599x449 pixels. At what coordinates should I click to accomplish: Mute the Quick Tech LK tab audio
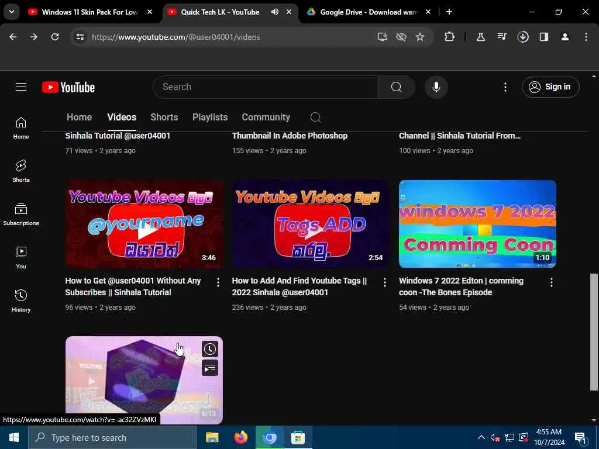(x=275, y=12)
